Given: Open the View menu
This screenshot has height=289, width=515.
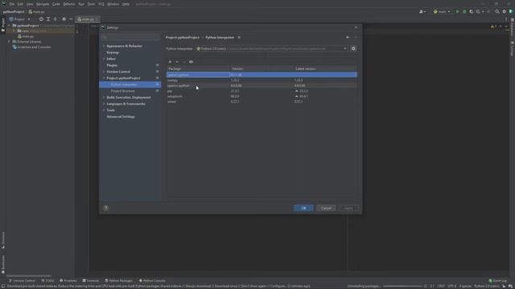Looking at the screenshot, I should [30, 4].
